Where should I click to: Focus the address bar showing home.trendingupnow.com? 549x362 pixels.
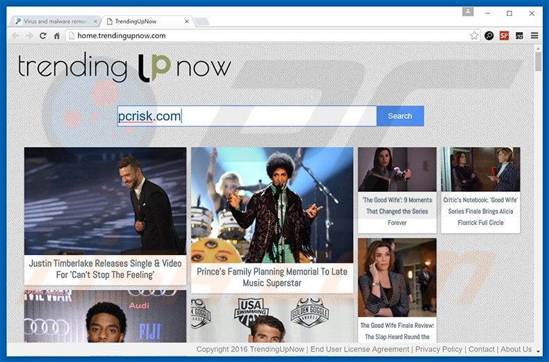click(266, 35)
